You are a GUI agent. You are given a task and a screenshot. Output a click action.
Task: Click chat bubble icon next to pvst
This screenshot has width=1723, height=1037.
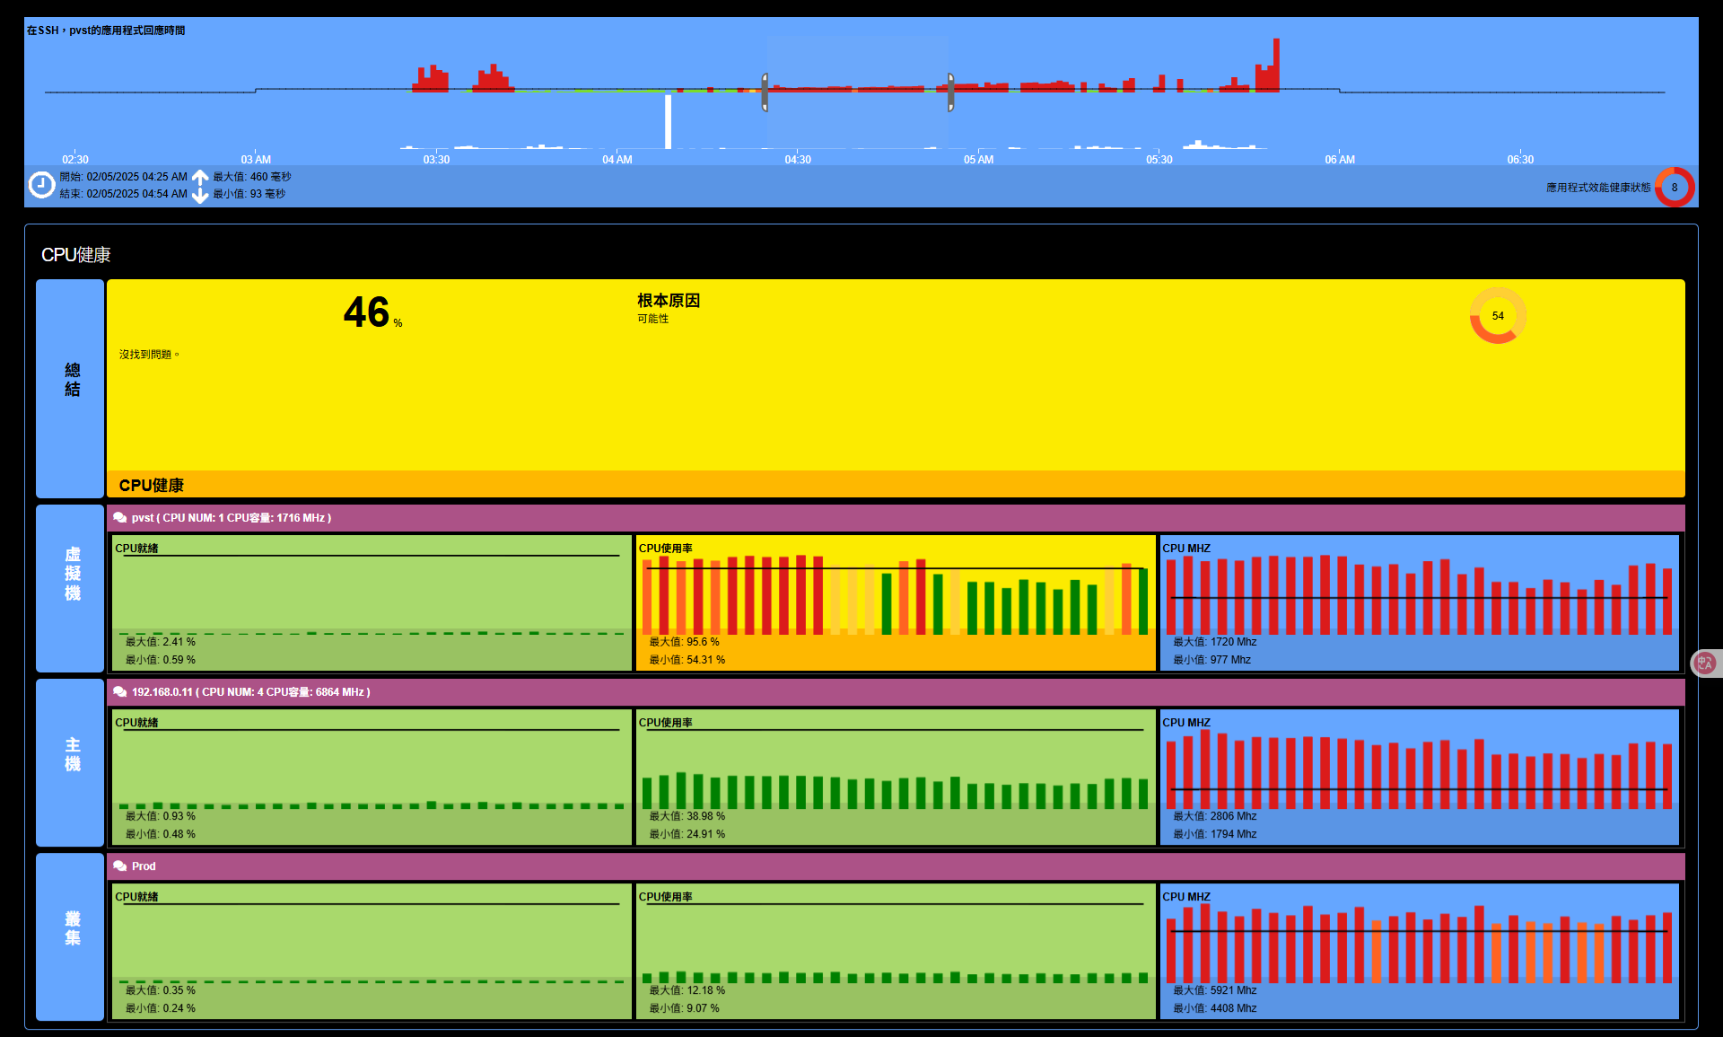(120, 518)
